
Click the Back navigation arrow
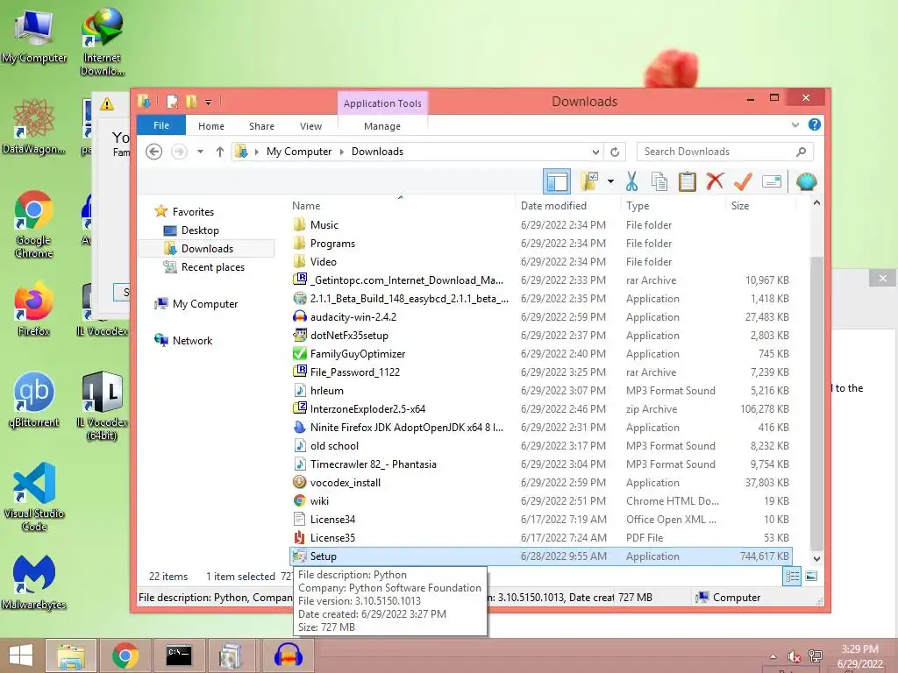coord(153,152)
